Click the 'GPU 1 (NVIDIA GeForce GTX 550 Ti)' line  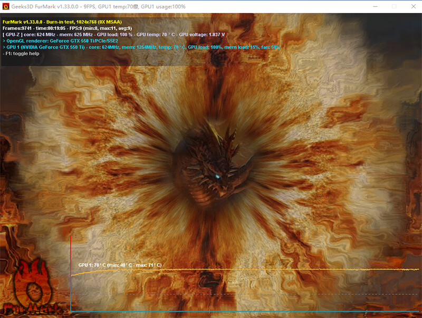(141, 47)
